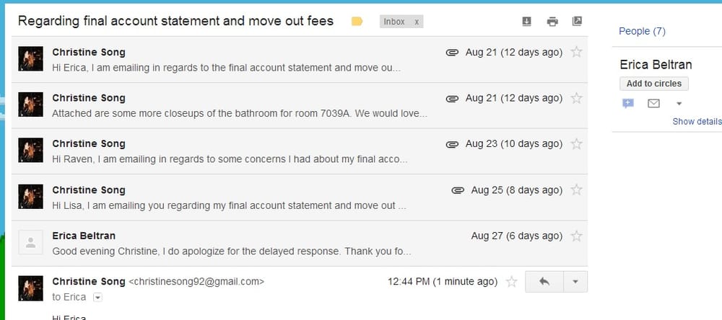Star Erica Beltran's Aug 27 message
Viewport: 722px width, 320px height.
(576, 236)
